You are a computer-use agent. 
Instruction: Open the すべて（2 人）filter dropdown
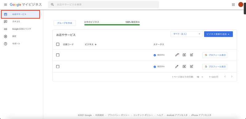coord(187,34)
